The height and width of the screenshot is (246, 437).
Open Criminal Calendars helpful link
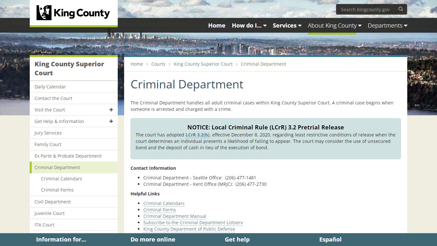tap(164, 203)
